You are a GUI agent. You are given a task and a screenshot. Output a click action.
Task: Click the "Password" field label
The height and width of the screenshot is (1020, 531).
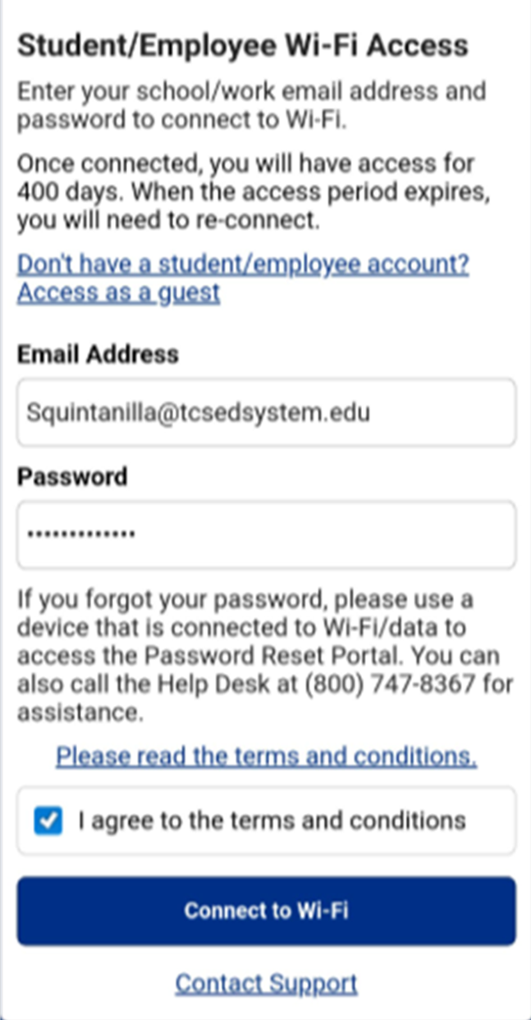tap(72, 477)
